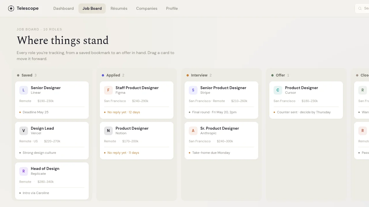Click the Vercel 'V' company avatar
The width and height of the screenshot is (369, 207).
24,131
